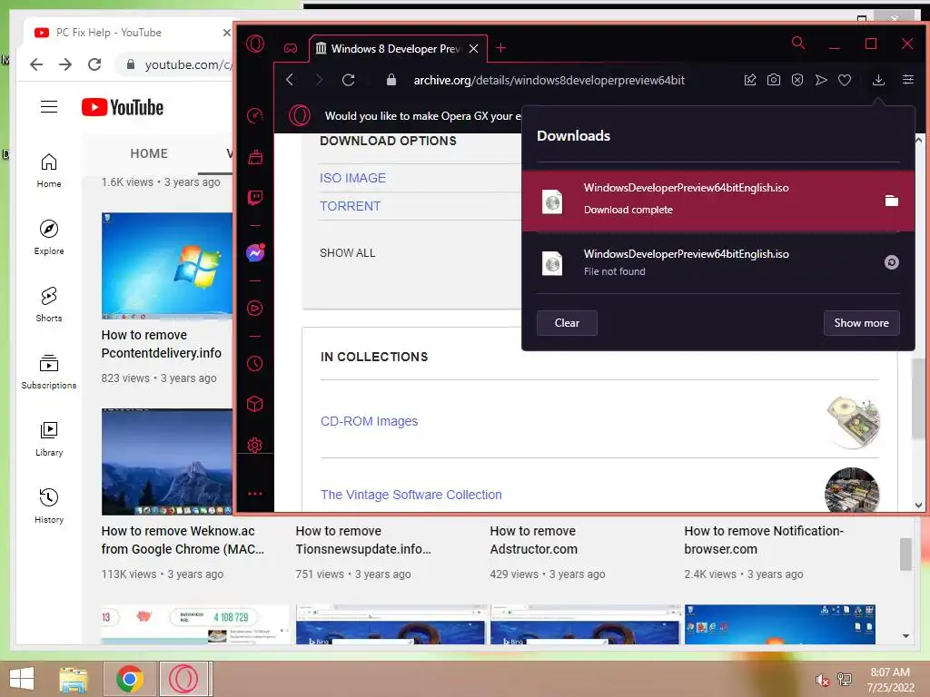Open the CD-ROM Images collection link

(369, 421)
